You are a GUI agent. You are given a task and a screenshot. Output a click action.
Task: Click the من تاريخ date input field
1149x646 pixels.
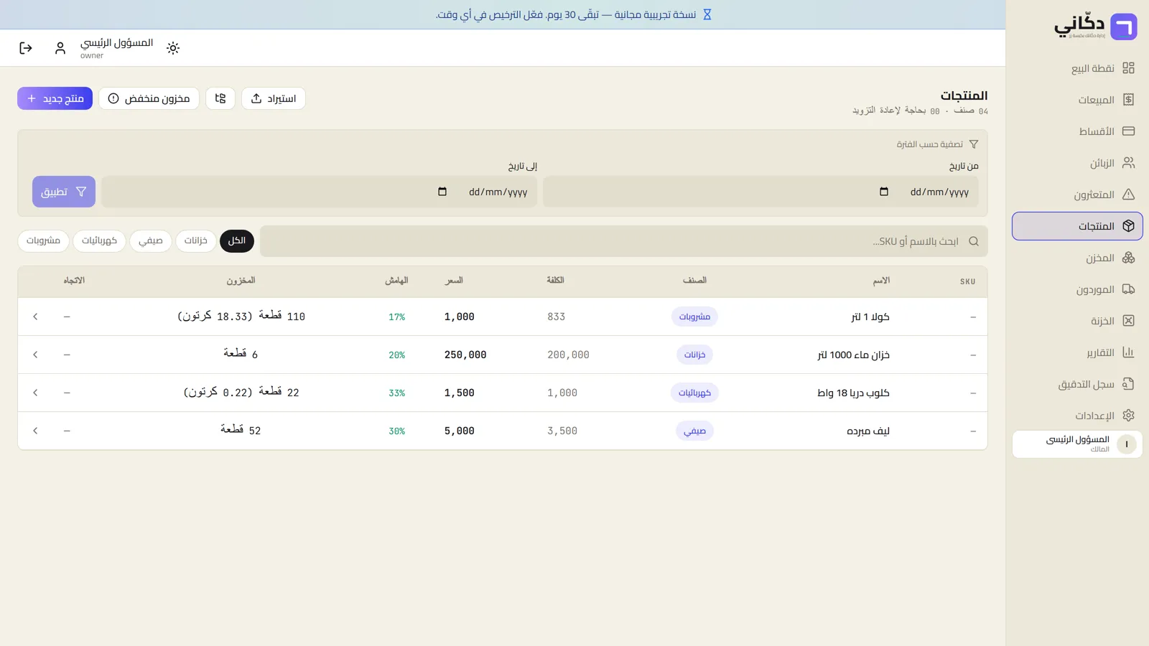(760, 192)
